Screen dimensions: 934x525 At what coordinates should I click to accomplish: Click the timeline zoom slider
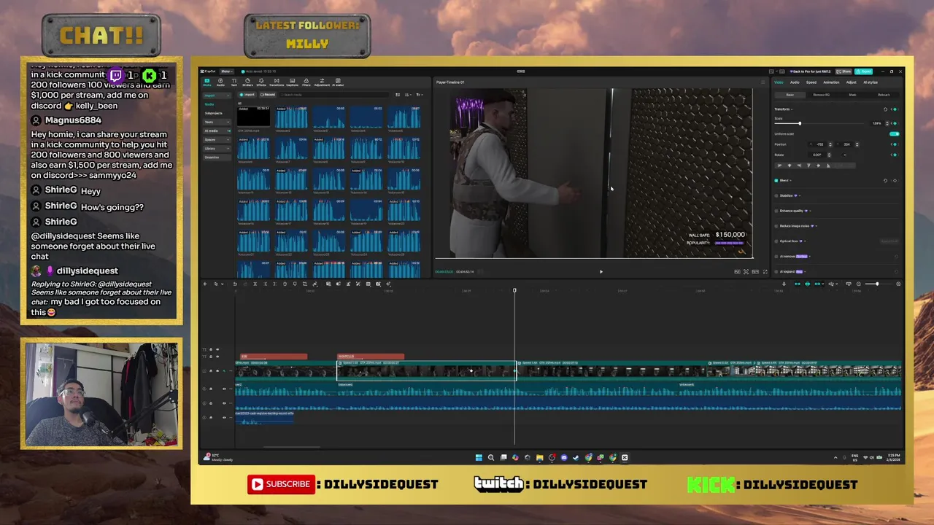point(878,284)
